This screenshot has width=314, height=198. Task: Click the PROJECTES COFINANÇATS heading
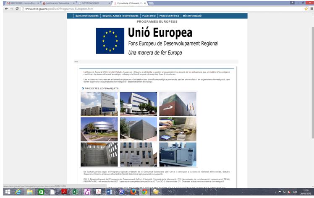(x=102, y=88)
